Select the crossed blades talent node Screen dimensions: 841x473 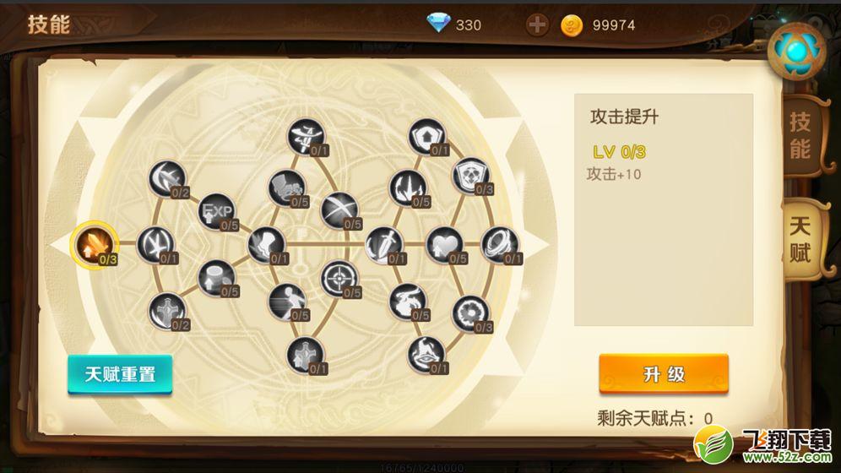click(x=340, y=211)
